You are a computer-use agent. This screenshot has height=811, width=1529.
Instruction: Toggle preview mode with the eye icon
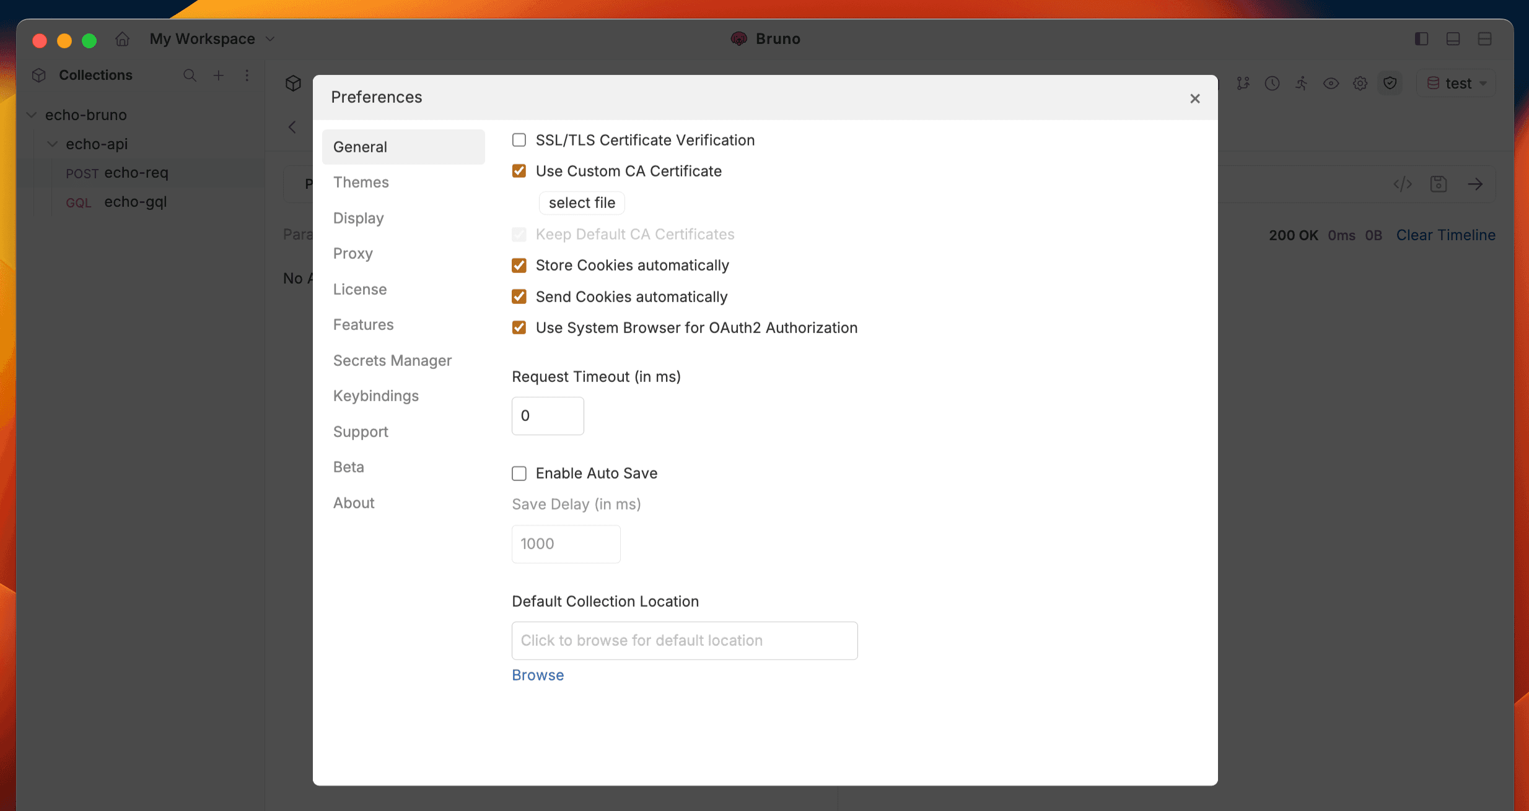(x=1331, y=84)
